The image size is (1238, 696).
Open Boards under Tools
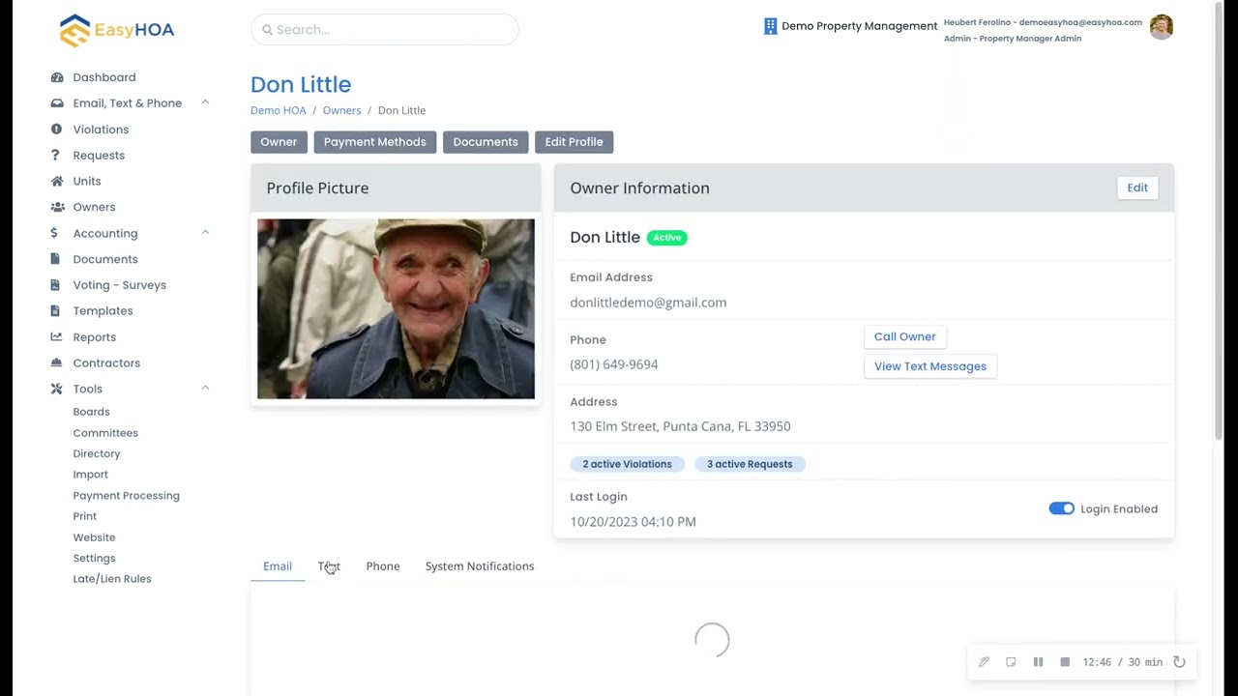(x=92, y=412)
